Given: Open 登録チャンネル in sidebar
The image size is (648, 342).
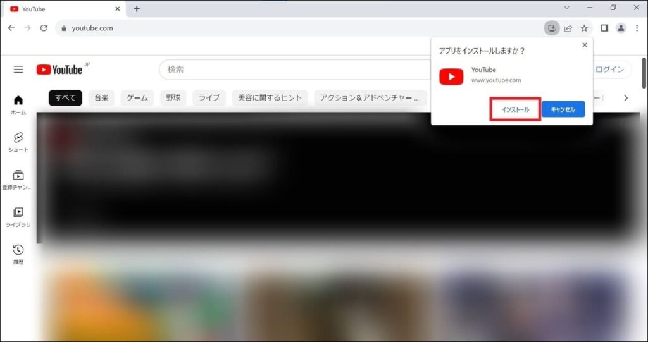Looking at the screenshot, I should (17, 180).
